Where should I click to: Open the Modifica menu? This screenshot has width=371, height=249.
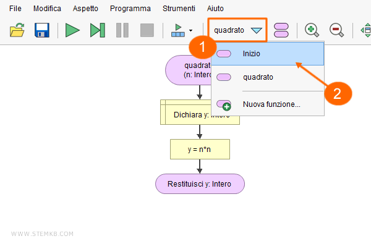(x=47, y=9)
